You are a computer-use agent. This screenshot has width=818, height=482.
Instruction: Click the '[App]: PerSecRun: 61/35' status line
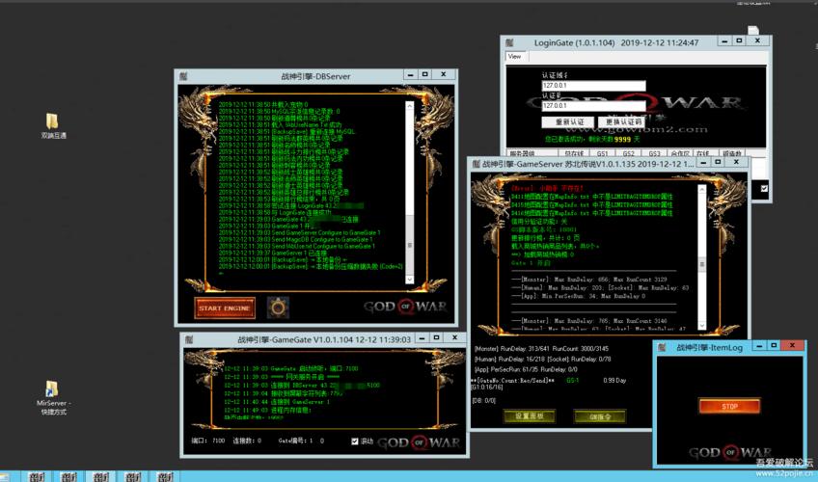[526, 369]
